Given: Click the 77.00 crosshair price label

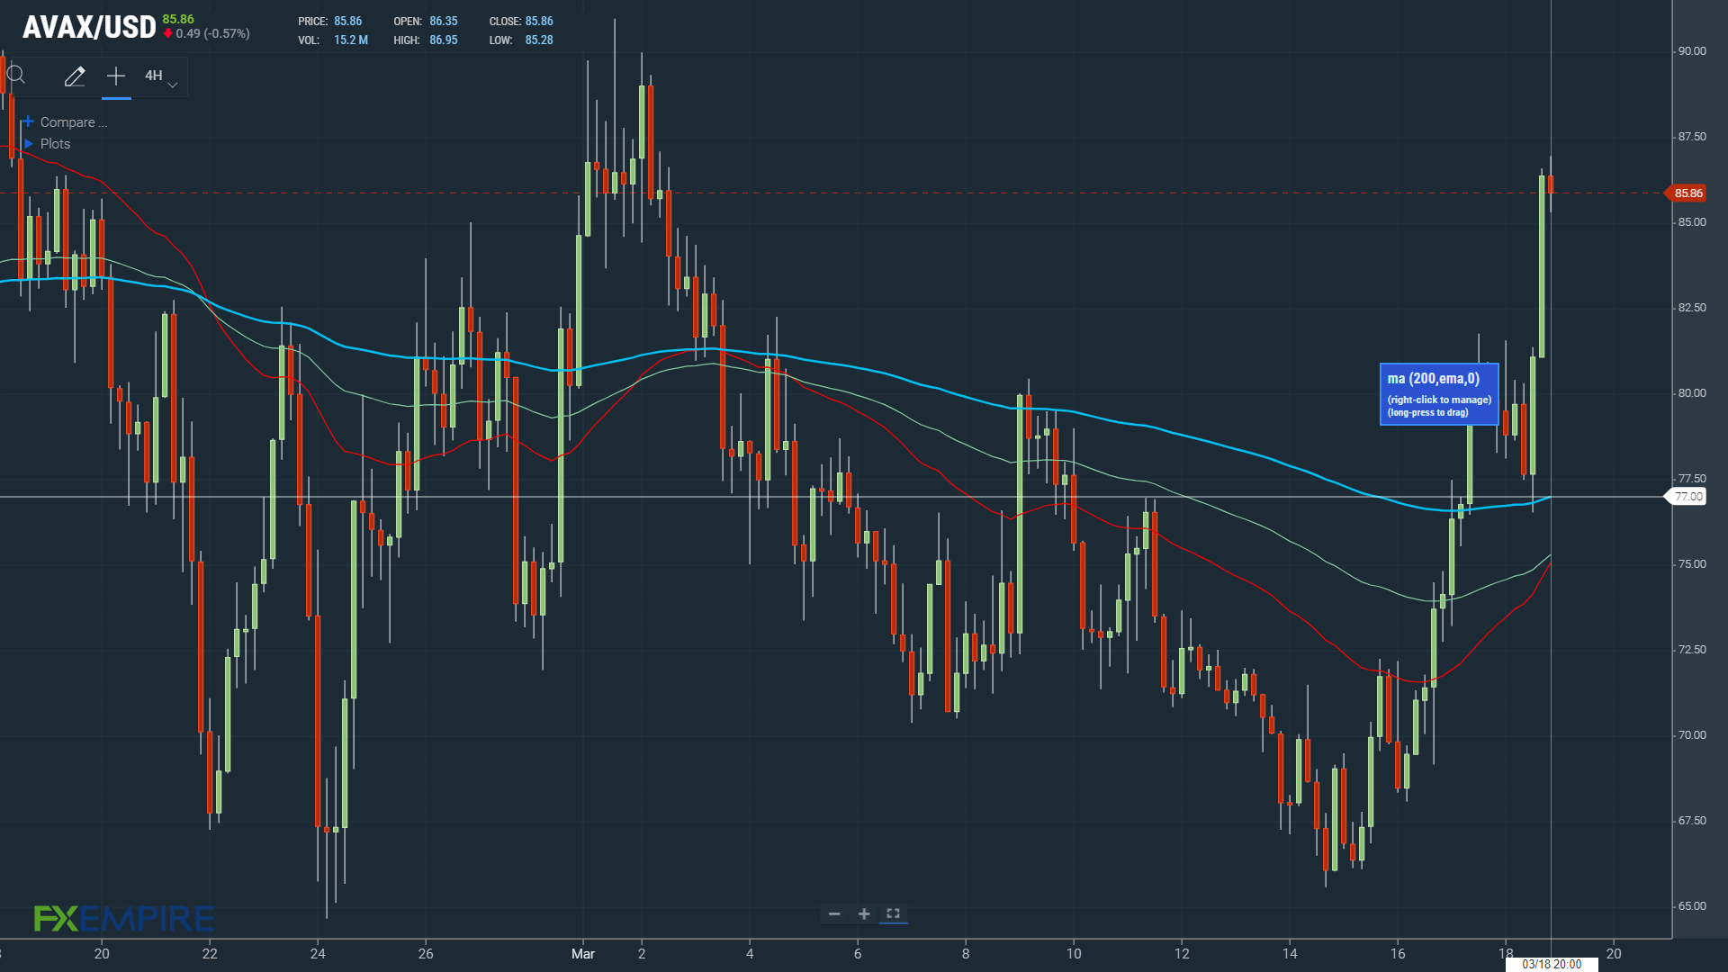Looking at the screenshot, I should coord(1685,497).
